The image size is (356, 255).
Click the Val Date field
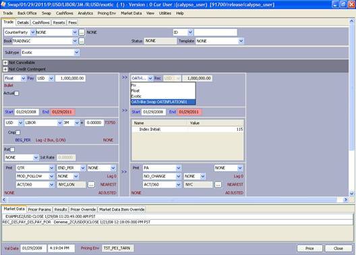(x=34, y=248)
